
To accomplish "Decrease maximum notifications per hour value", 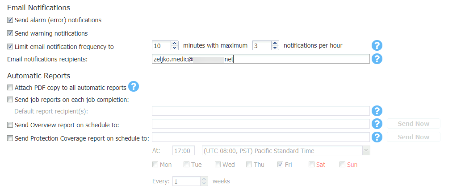I will coord(275,48).
